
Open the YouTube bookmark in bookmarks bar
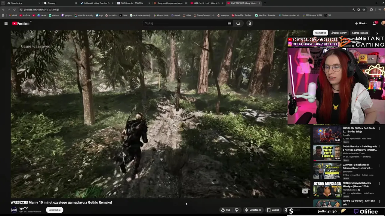25,15
